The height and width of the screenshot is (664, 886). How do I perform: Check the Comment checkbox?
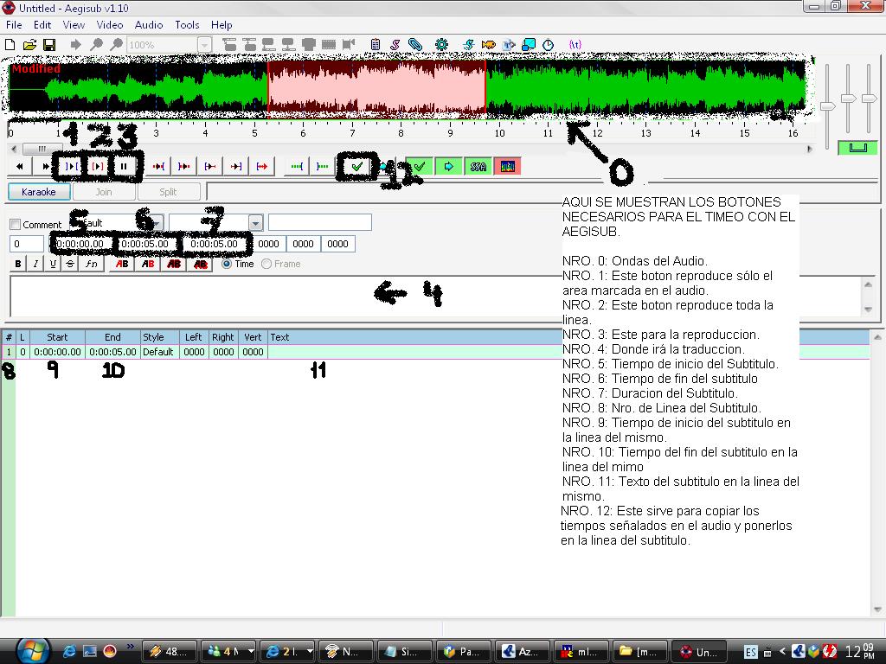(x=16, y=225)
